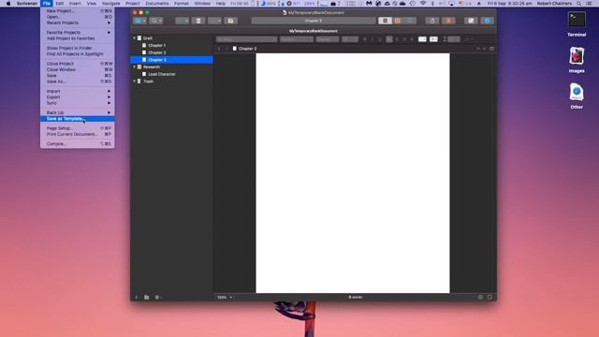The width and height of the screenshot is (599, 337).
Task: Open the font family dropdown
Action: [x=296, y=39]
